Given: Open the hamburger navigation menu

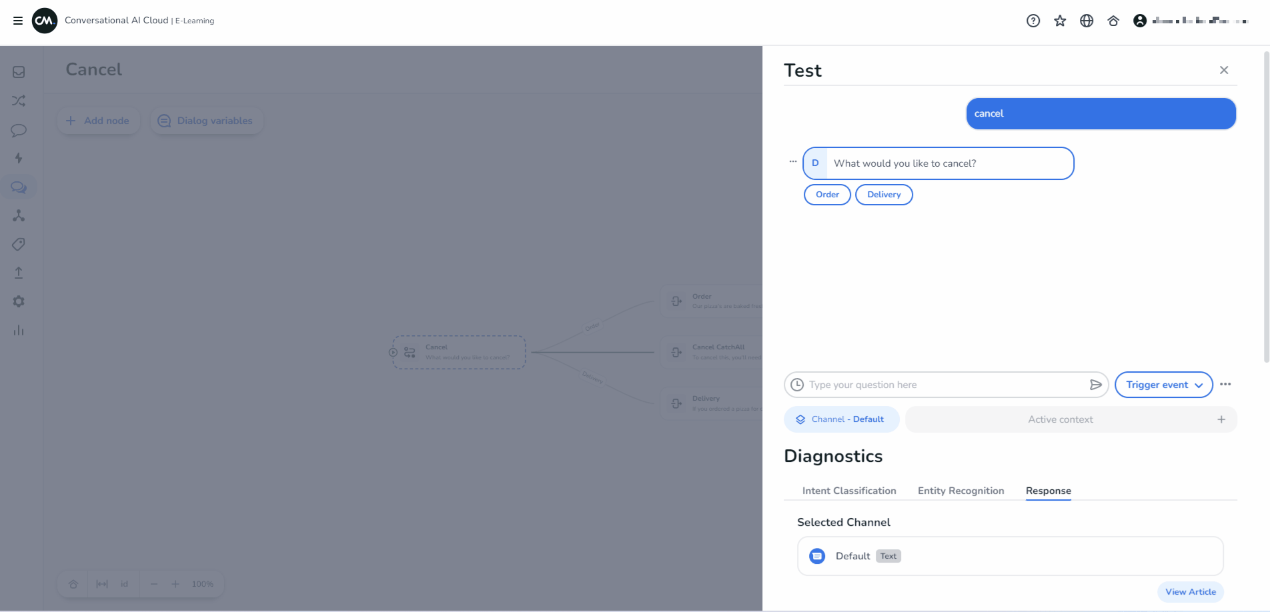Looking at the screenshot, I should [x=18, y=21].
